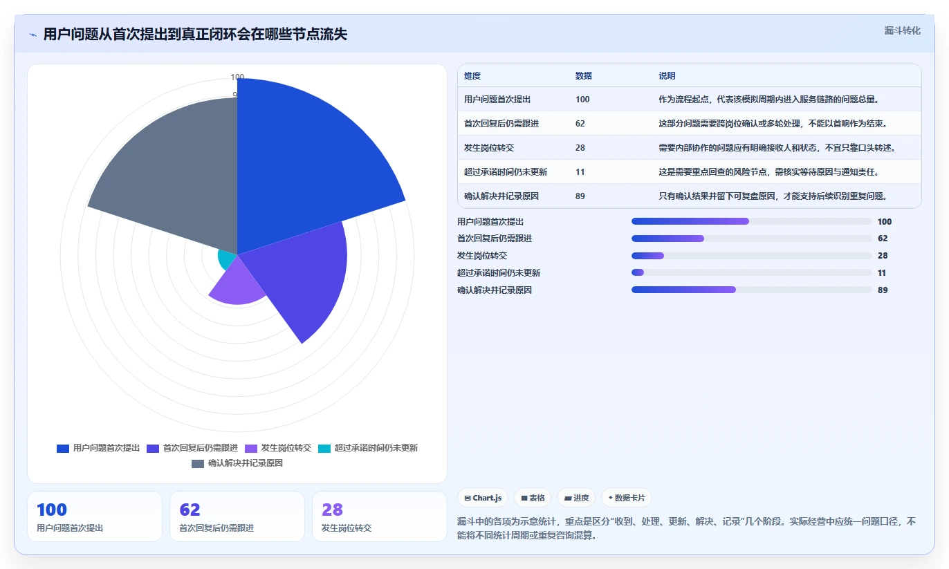Click the indigo polar chart segment
The width and height of the screenshot is (949, 569).
pyautogui.click(x=297, y=277)
